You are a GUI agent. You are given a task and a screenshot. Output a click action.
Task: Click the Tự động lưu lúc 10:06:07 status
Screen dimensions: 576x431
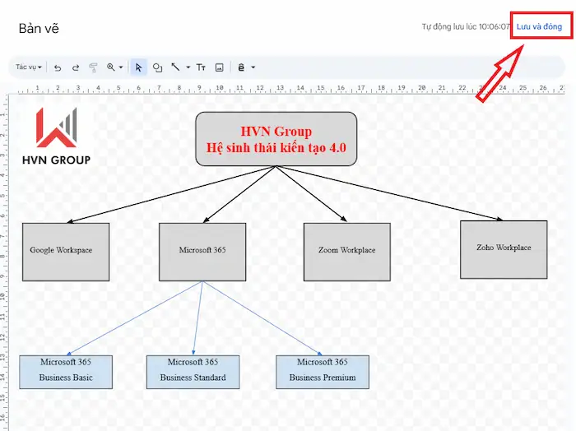tap(466, 26)
